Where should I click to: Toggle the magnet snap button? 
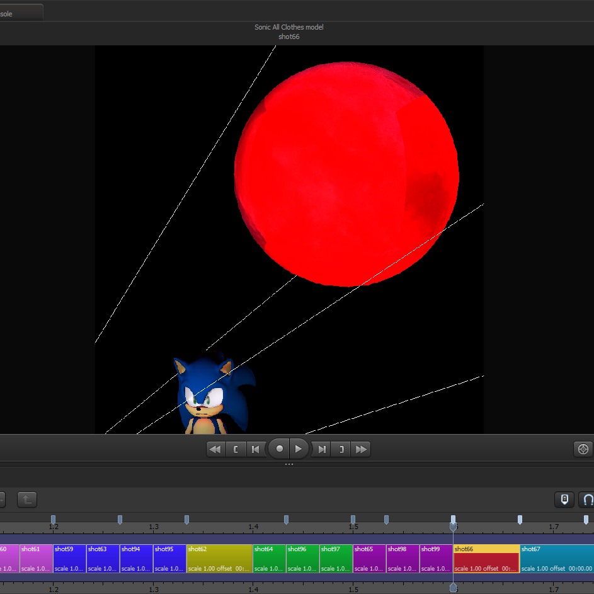click(x=587, y=500)
